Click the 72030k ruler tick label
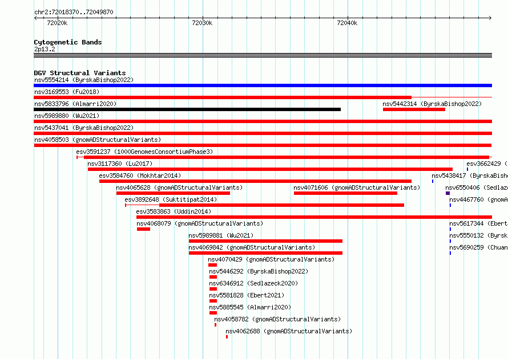 pyautogui.click(x=202, y=23)
